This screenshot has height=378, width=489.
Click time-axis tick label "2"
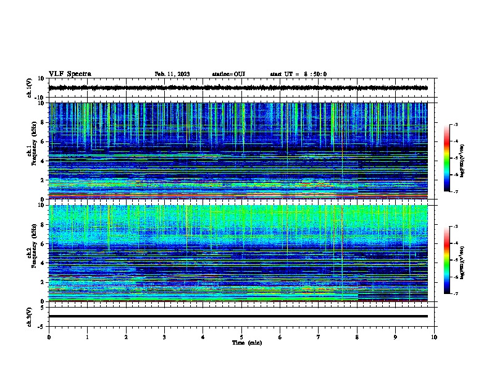coord(126,337)
